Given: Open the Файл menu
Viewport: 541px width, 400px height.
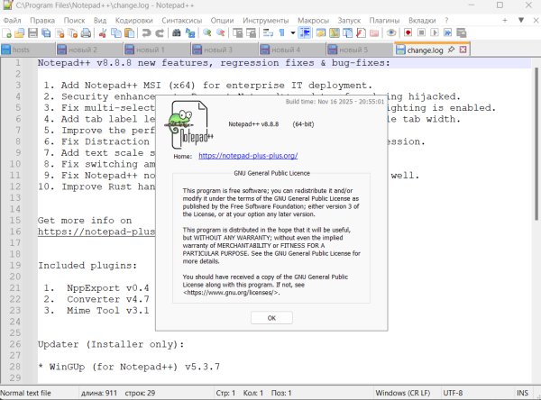Looking at the screenshot, I should [x=13, y=21].
